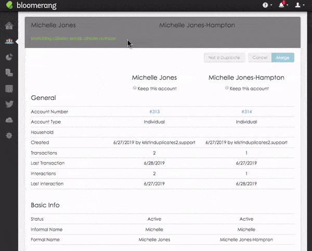Select the Constituents people icon in sidebar
312x251 pixels.
pos(8,42)
